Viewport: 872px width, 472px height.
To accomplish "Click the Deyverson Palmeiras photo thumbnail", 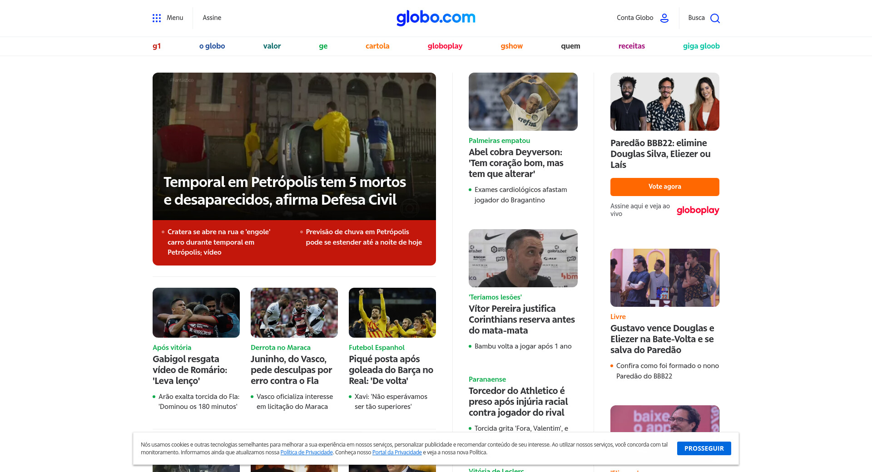I will (523, 102).
